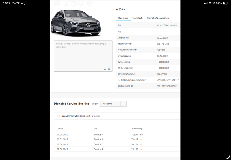Click Service B entry in Typ column
Screen dimensions: 231x160
click(x=98, y=144)
